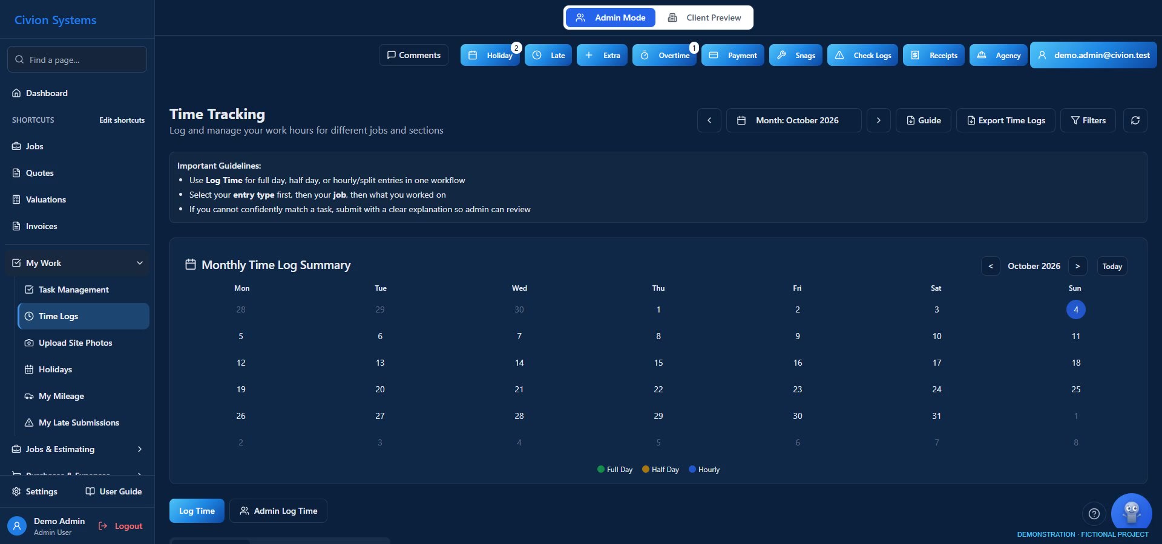Open Payment quick action button
The image size is (1162, 544).
tap(733, 55)
